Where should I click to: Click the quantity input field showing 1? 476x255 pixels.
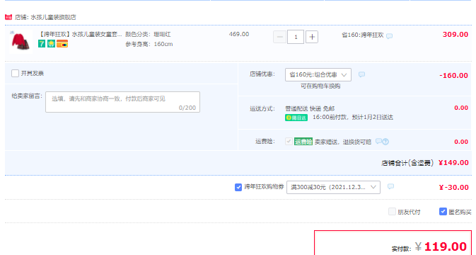pyautogui.click(x=296, y=37)
